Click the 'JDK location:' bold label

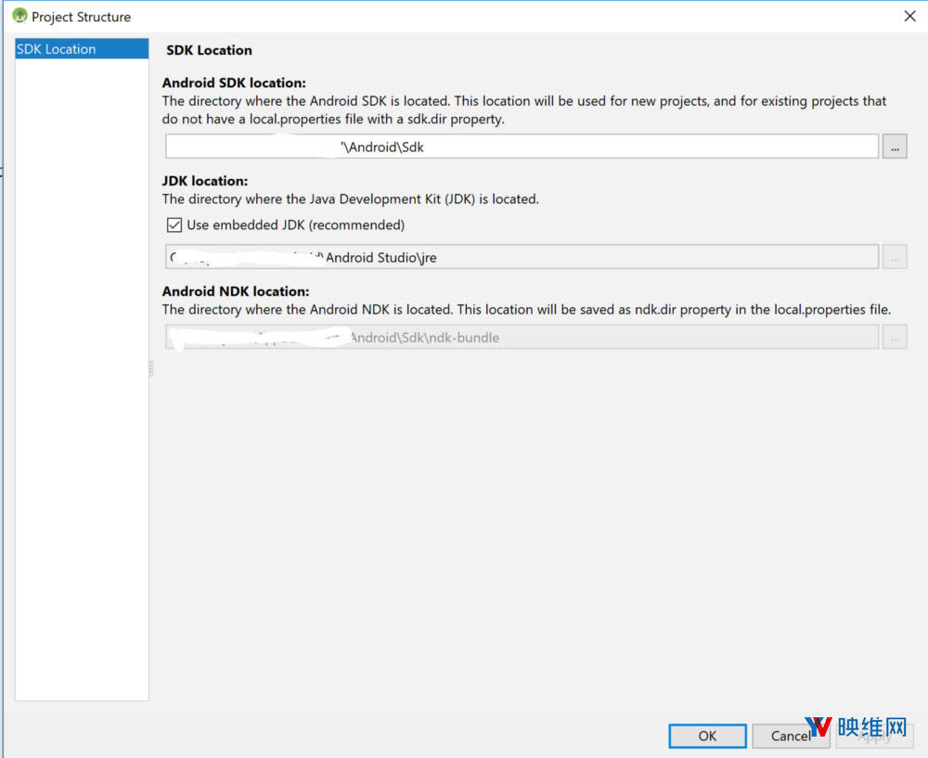coord(205,181)
